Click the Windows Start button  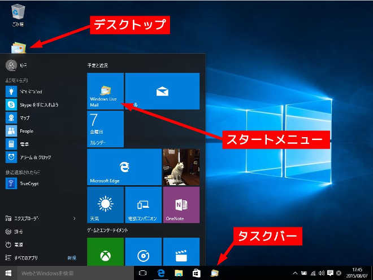pos(8,273)
